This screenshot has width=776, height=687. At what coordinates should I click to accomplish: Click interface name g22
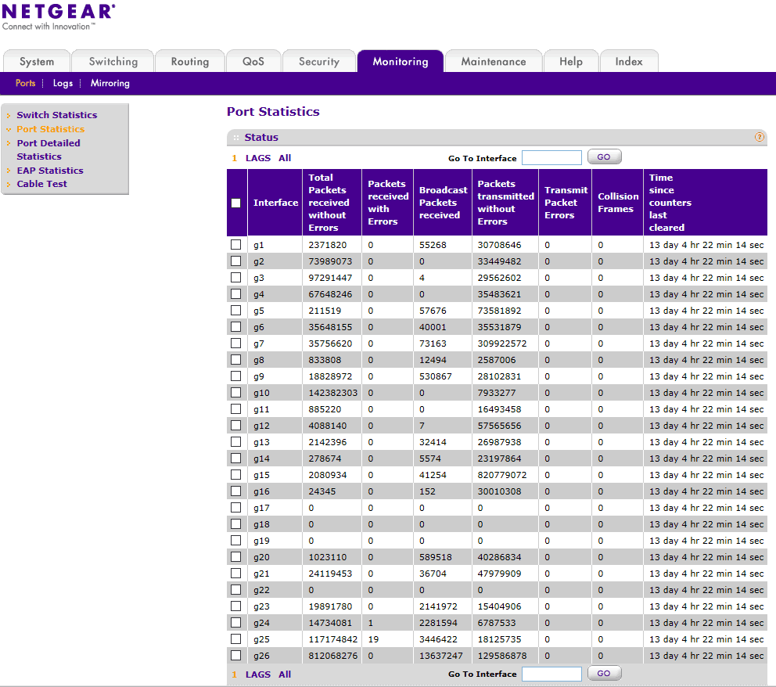tap(261, 590)
